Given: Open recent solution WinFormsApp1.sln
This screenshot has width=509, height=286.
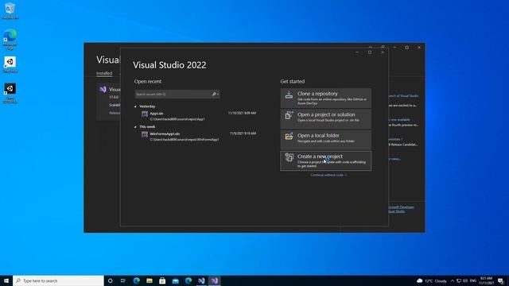Looking at the screenshot, I should pyautogui.click(x=198, y=137).
